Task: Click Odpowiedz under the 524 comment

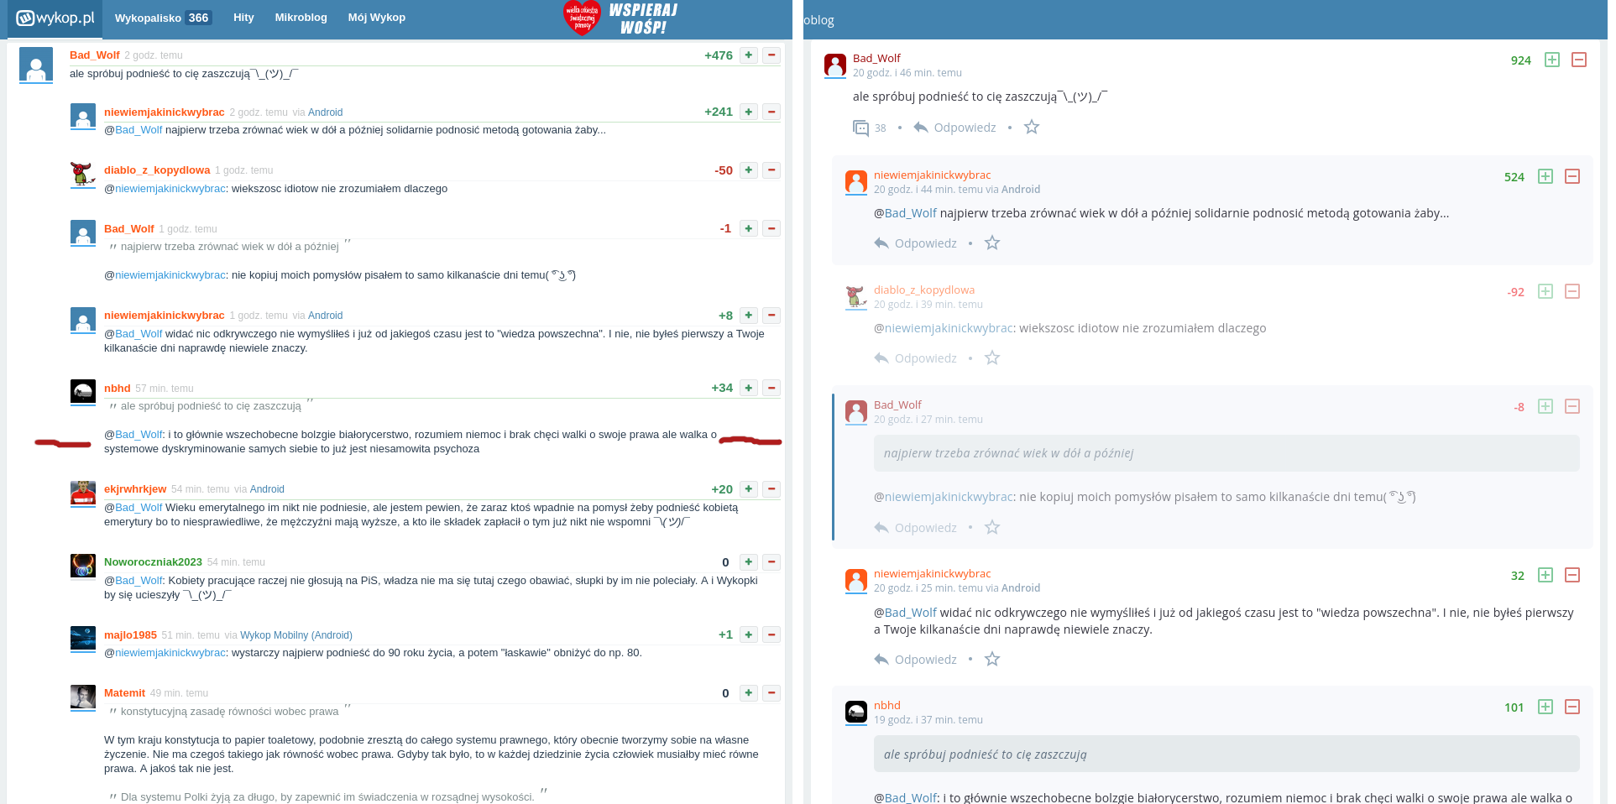Action: pos(915,243)
